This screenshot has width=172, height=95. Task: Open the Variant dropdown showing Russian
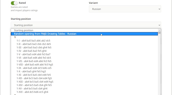point(125,9)
